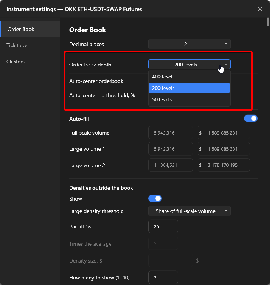The width and height of the screenshot is (270, 285).
Task: Click Large volume 1 dollar field
Action: (x=224, y=149)
